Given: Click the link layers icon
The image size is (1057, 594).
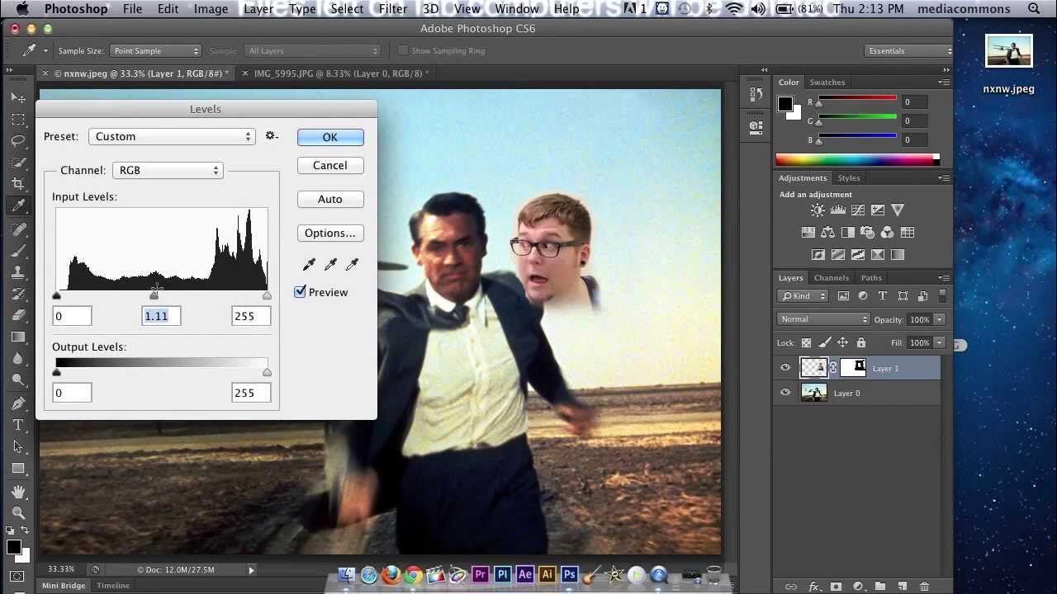Looking at the screenshot, I should tap(791, 587).
